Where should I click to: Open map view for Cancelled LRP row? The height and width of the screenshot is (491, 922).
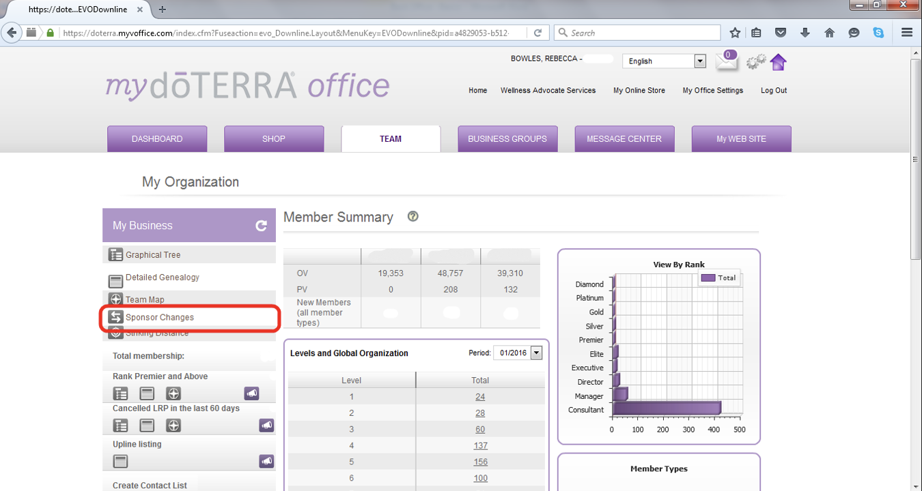(x=173, y=426)
